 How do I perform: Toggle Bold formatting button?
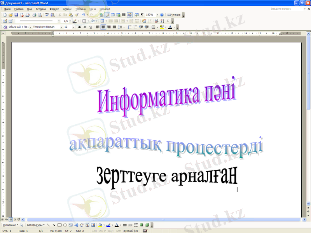click(x=79, y=27)
